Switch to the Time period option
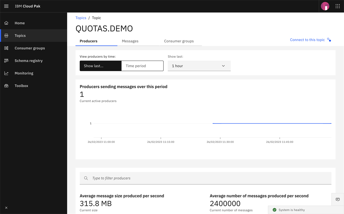The width and height of the screenshot is (344, 214). (142, 66)
